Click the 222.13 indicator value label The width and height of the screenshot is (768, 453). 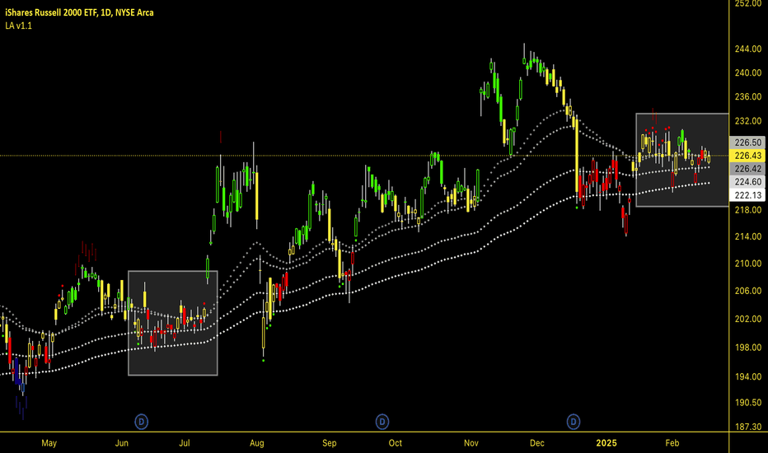[x=748, y=195]
